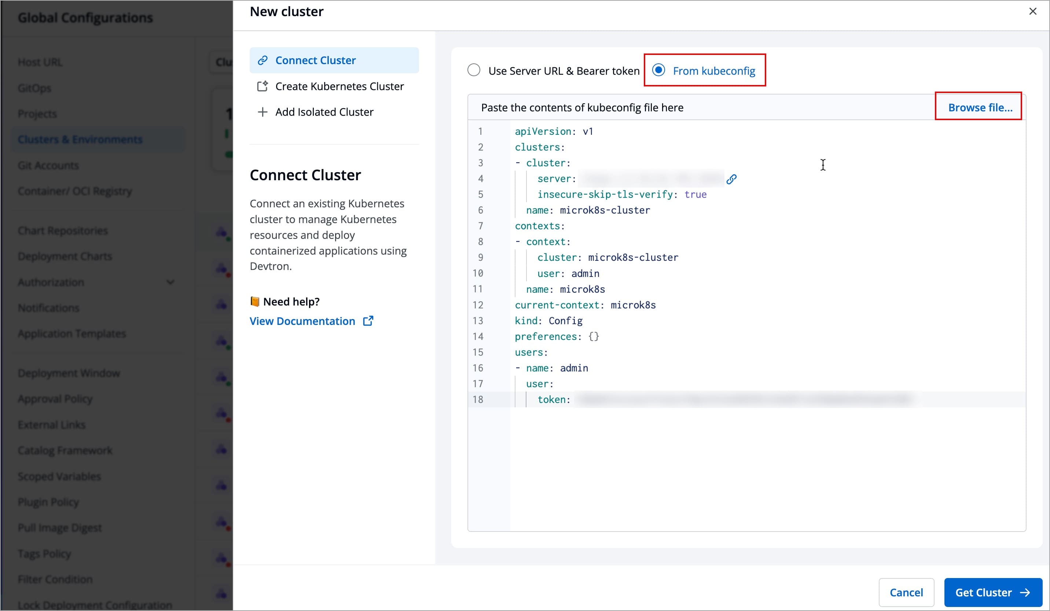Open the external-link icon beside View Documentation
Image resolution: width=1050 pixels, height=611 pixels.
[368, 321]
